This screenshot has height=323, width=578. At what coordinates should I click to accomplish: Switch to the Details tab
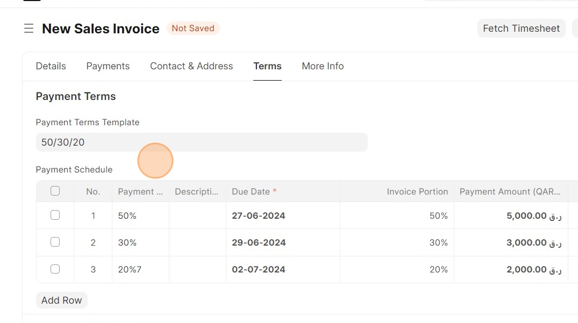51,66
